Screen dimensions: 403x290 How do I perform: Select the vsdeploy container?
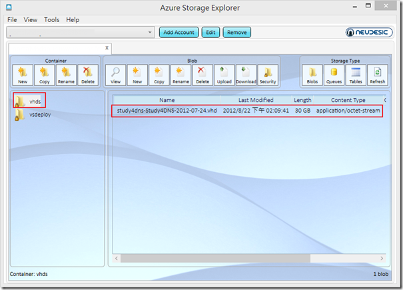(33, 115)
